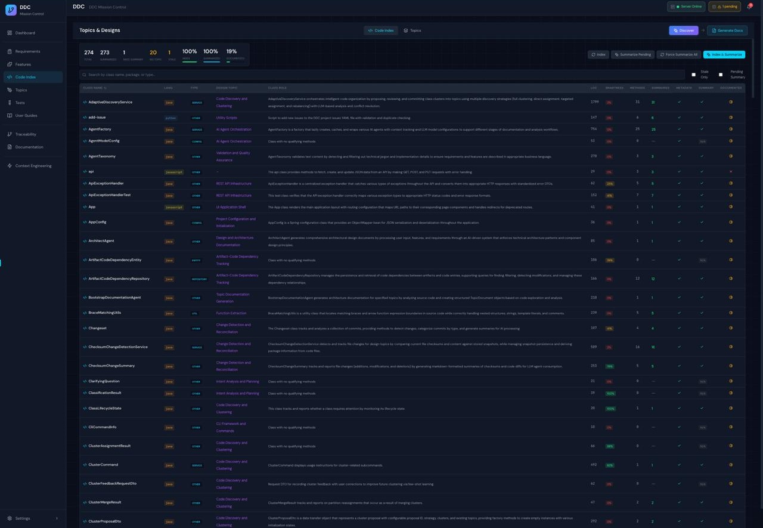The height and width of the screenshot is (528, 763).
Task: Select the Code Index icon in the sidebar
Action: click(x=10, y=77)
